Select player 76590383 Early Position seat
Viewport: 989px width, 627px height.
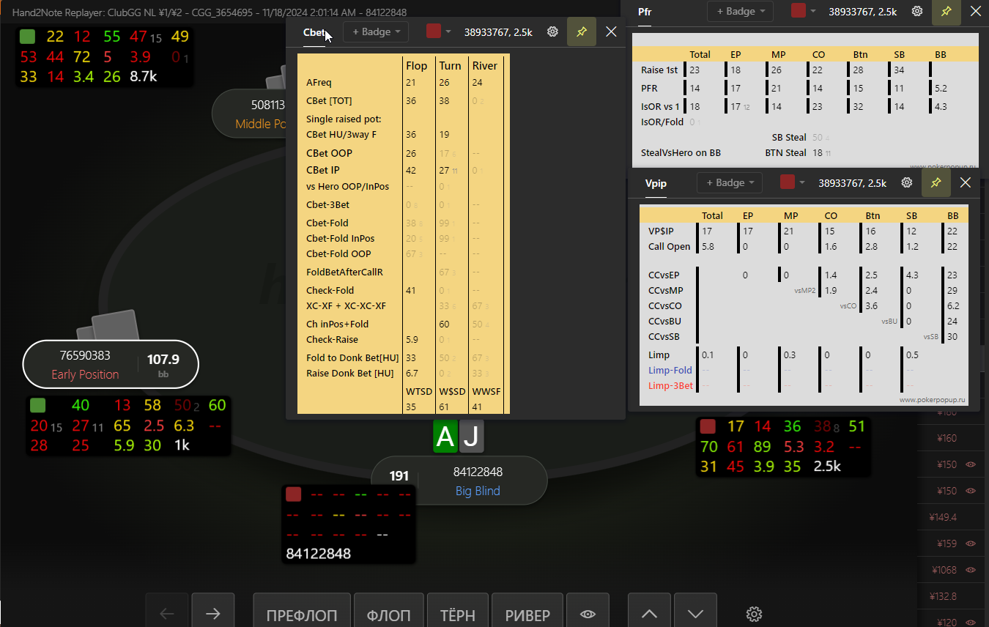[x=111, y=364]
